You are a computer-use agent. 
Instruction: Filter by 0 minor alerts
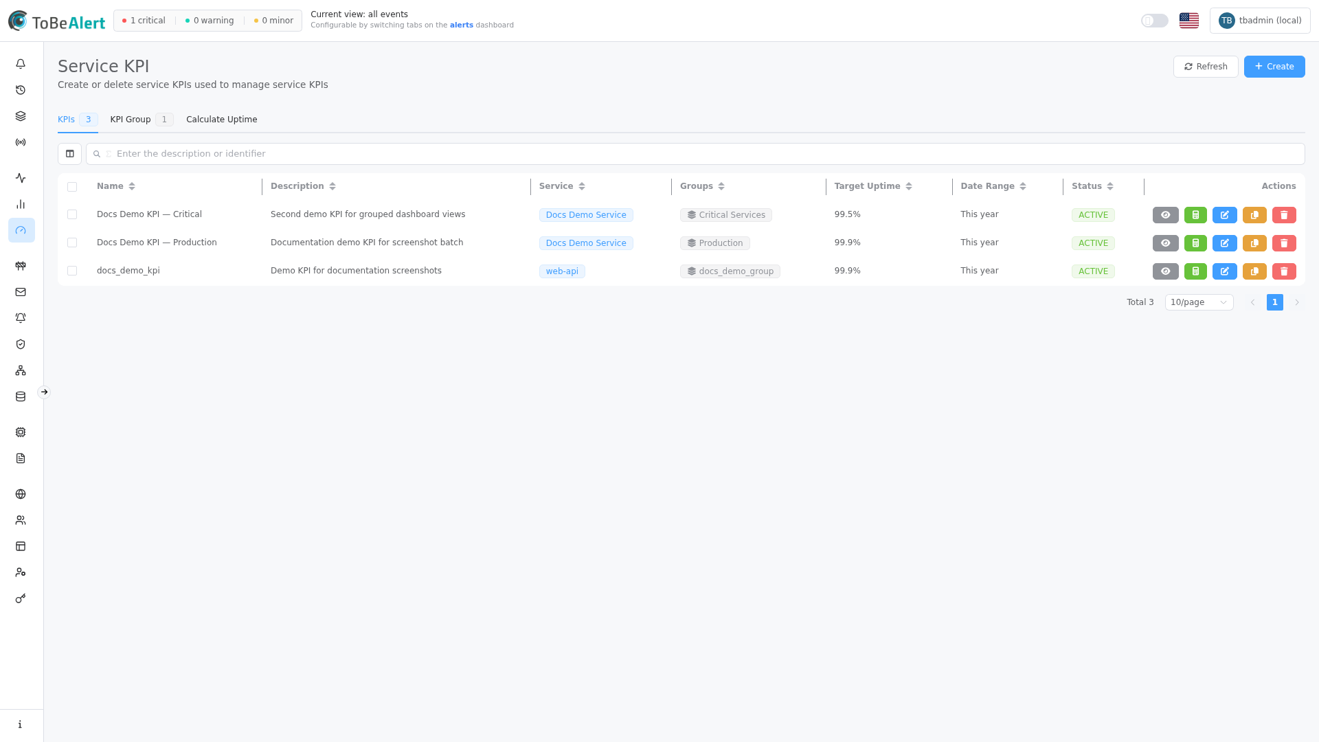(x=273, y=21)
